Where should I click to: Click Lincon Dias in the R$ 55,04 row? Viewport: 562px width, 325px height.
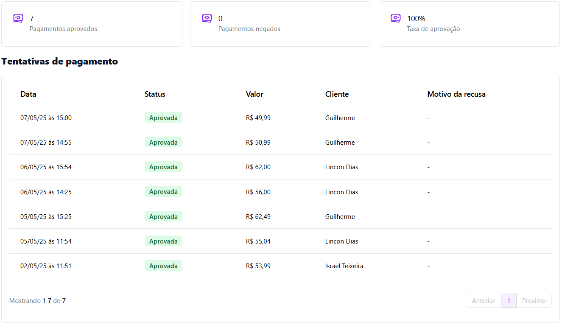click(x=341, y=241)
